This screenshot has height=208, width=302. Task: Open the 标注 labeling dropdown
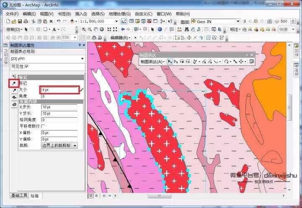(x=235, y=29)
